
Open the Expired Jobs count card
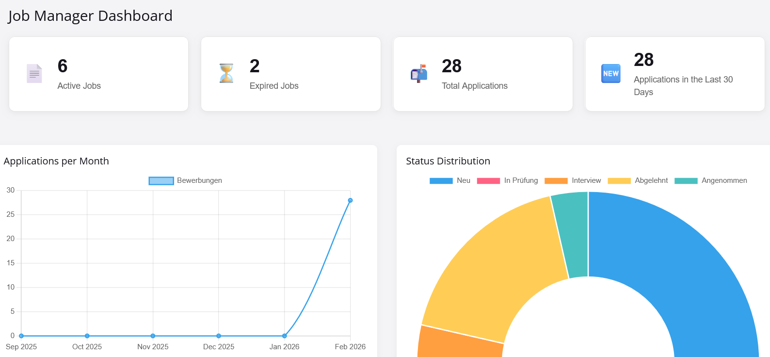290,74
